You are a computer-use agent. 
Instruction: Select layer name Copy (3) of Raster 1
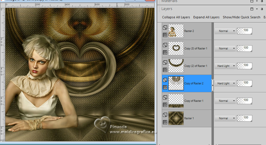(196, 49)
